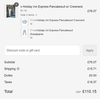Screen dimensions: 100x99
Task: Click the Crewneck sweatshirt thumbnail
Action: click(x=24, y=22)
